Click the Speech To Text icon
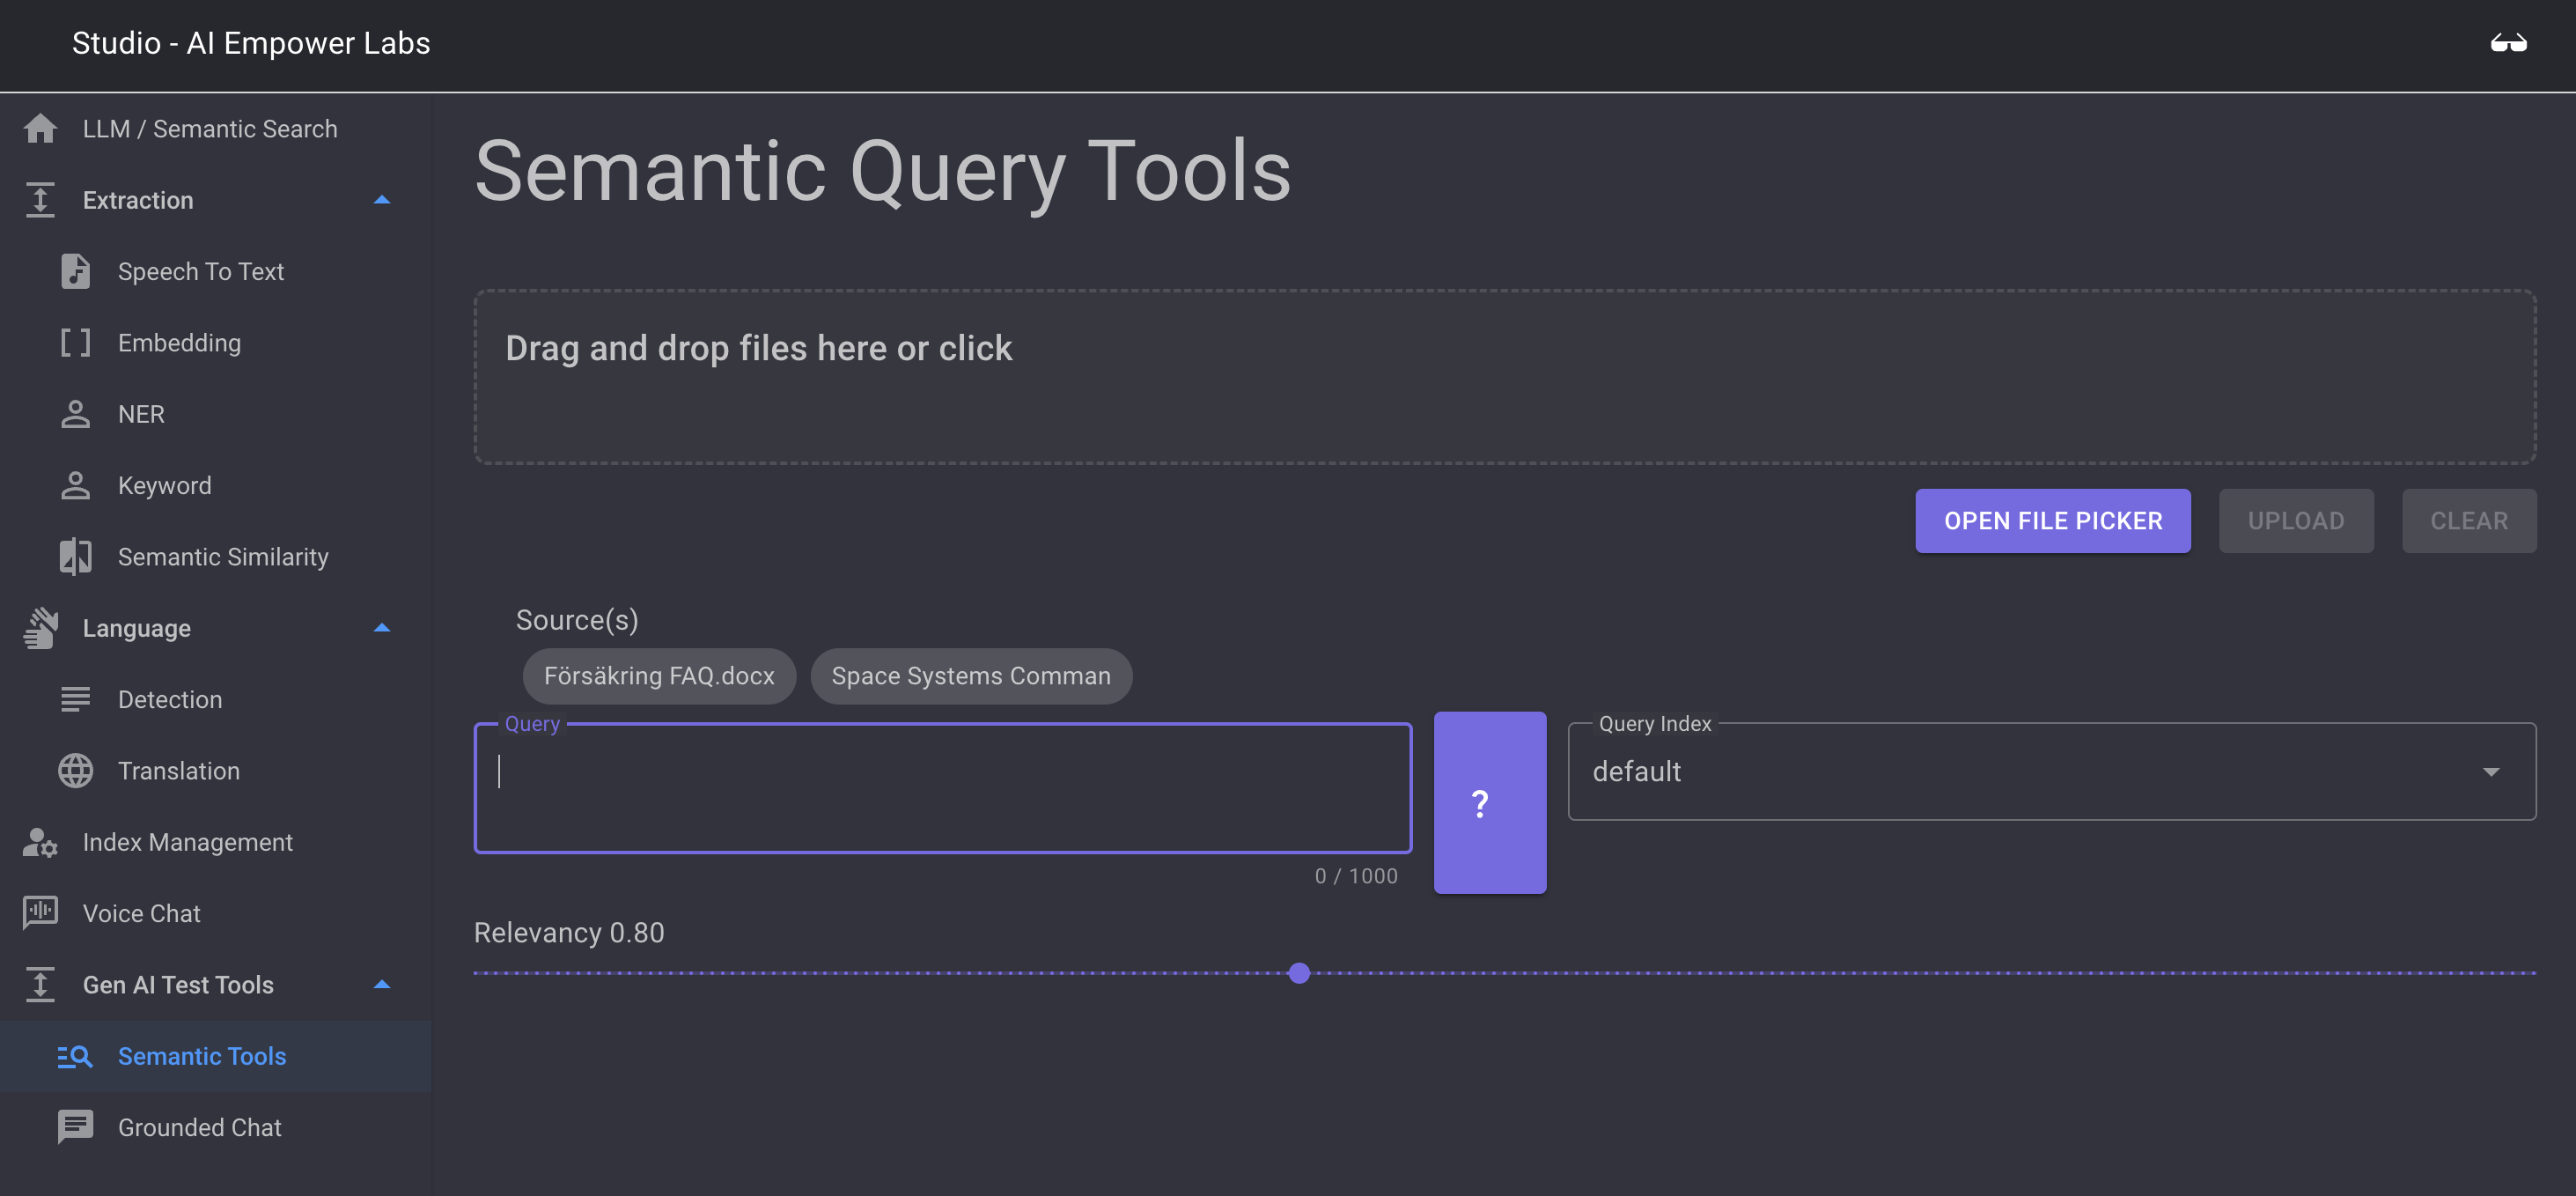 click(x=76, y=271)
